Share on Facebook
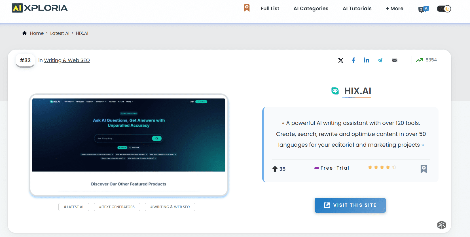Screen dimensions: 470x237 (353, 60)
